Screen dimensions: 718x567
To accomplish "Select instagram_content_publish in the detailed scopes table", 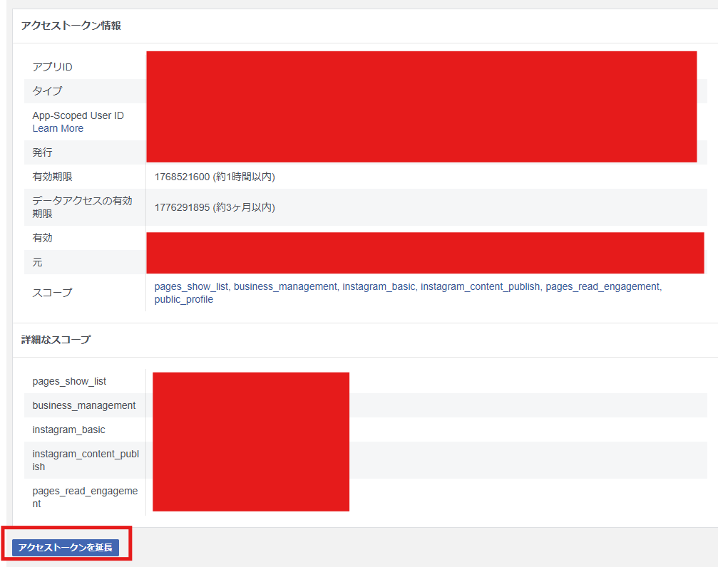I will click(86, 460).
